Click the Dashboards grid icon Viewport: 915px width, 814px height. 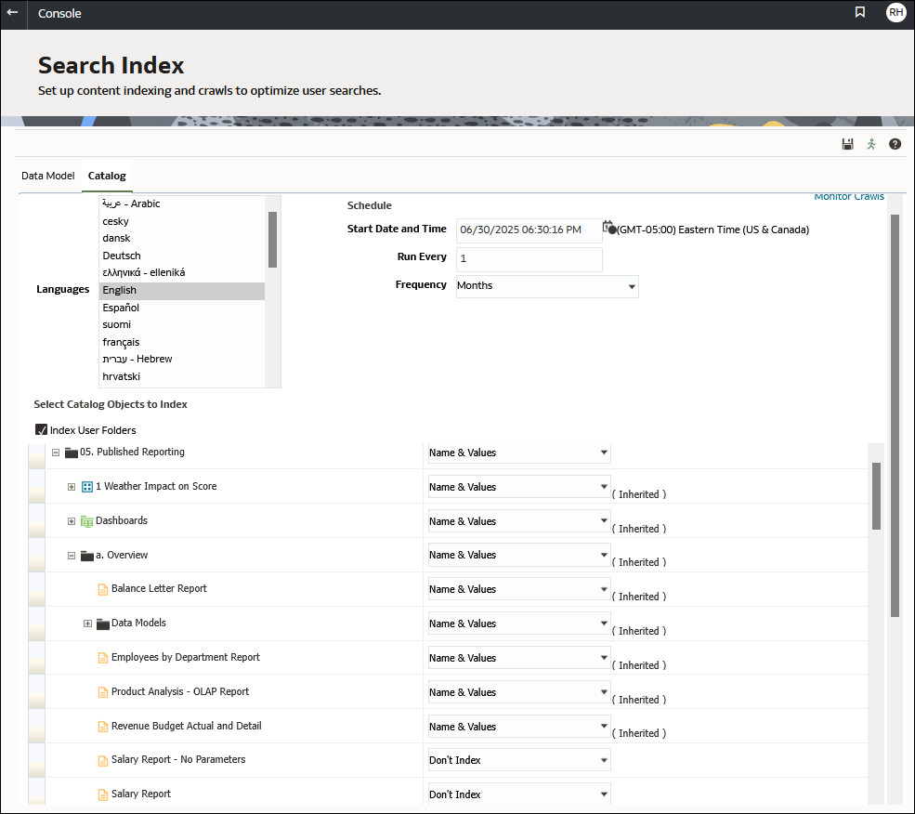87,520
